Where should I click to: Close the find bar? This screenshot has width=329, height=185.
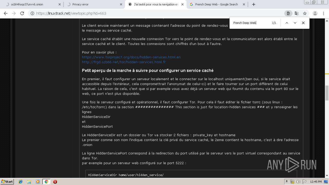pos(303,23)
